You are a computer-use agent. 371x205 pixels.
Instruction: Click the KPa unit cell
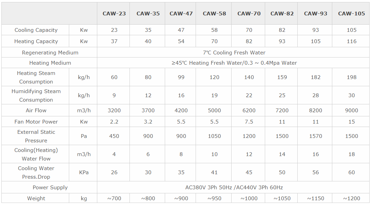(84, 172)
